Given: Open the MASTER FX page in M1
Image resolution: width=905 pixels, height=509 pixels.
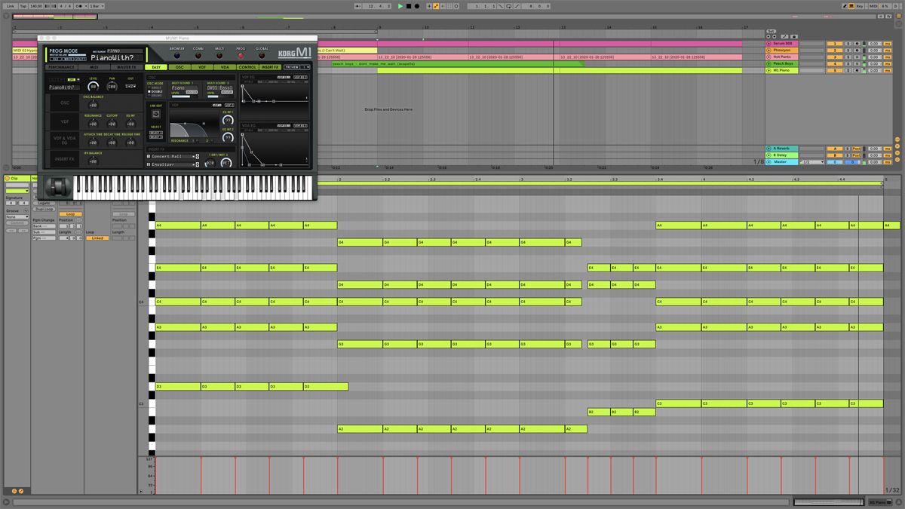Looking at the screenshot, I should [127, 67].
